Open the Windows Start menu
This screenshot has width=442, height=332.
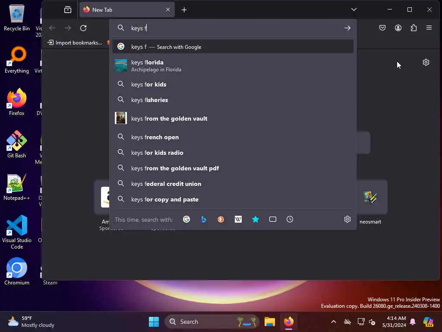[x=154, y=322]
